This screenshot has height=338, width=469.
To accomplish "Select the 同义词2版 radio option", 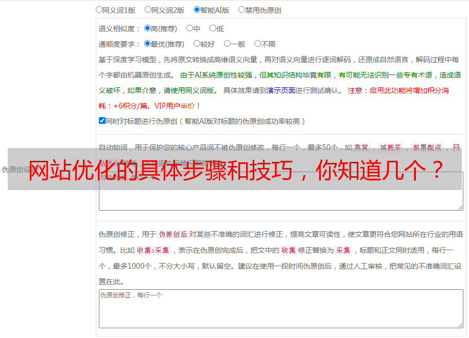I will pos(148,10).
